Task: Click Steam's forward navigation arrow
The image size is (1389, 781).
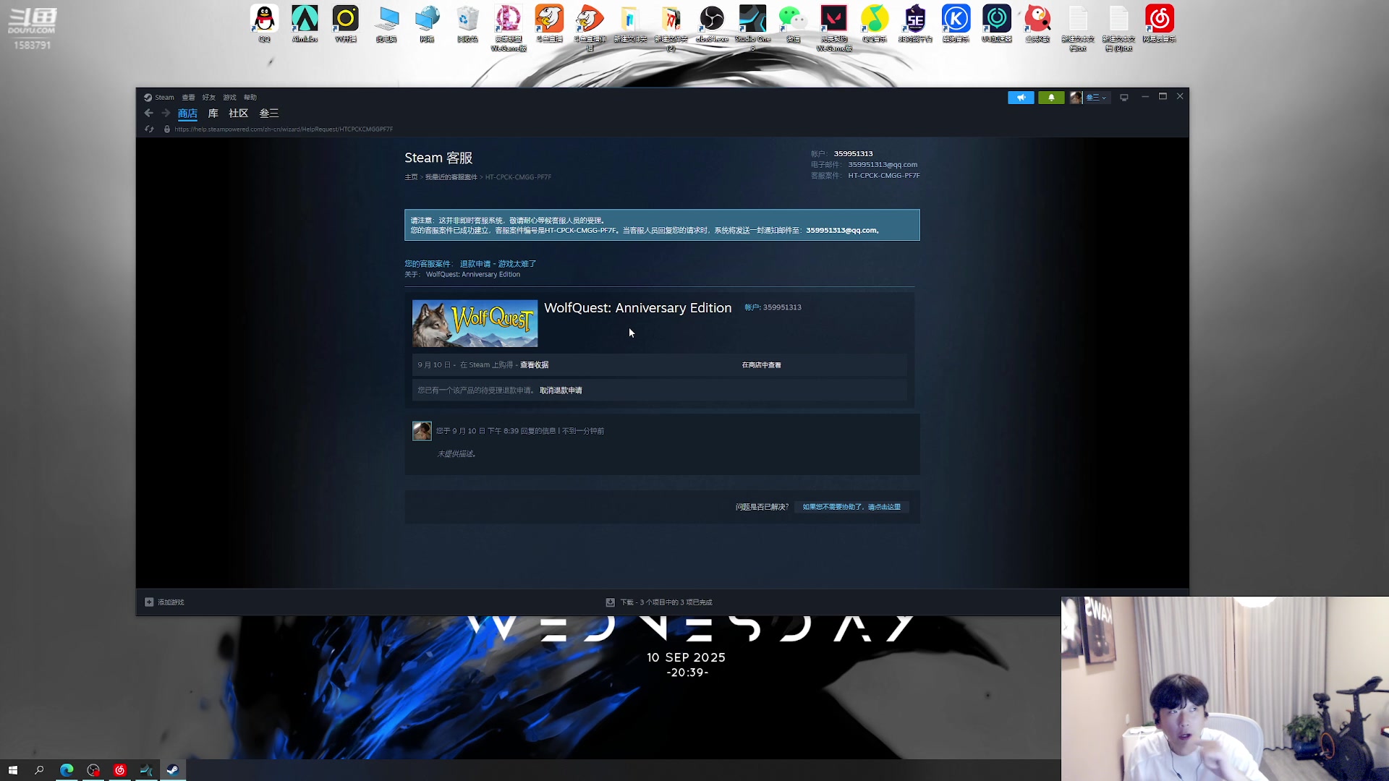Action: (x=166, y=114)
